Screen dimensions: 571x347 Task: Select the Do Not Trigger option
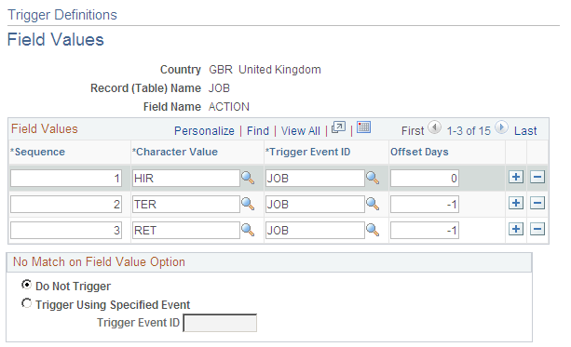(x=26, y=285)
